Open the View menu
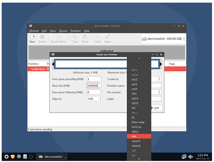Image resolution: width=214 pixels, height=162 pixels. point(53,31)
